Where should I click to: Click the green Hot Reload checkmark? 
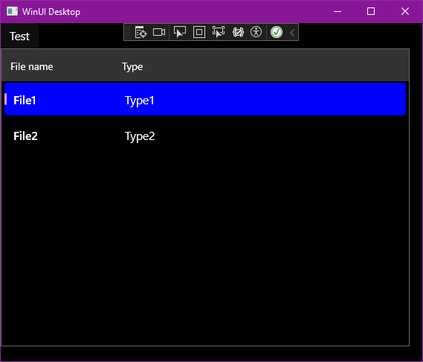277,33
